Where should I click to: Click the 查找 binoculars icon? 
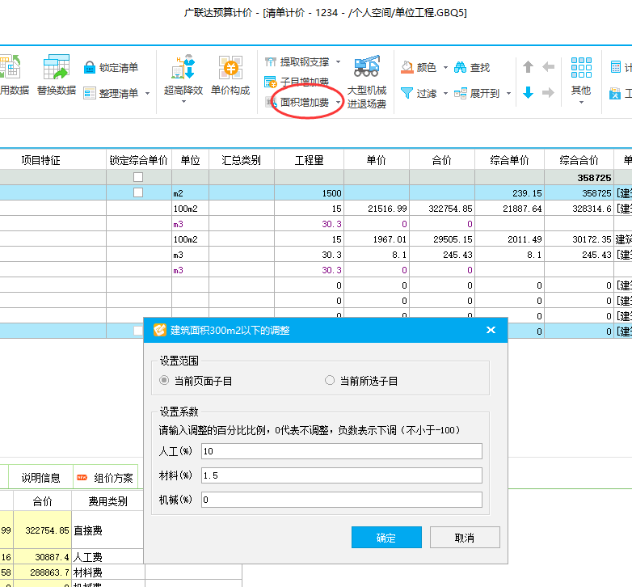460,67
